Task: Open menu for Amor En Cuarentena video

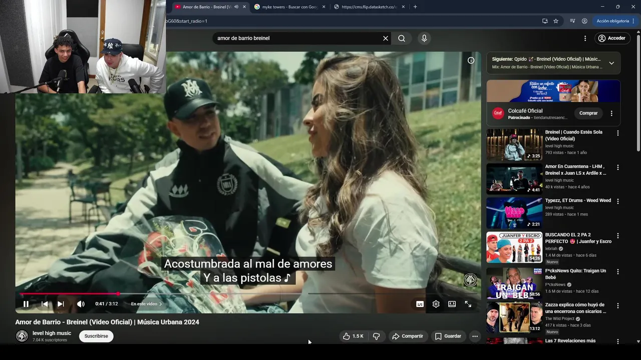Action: [618, 167]
